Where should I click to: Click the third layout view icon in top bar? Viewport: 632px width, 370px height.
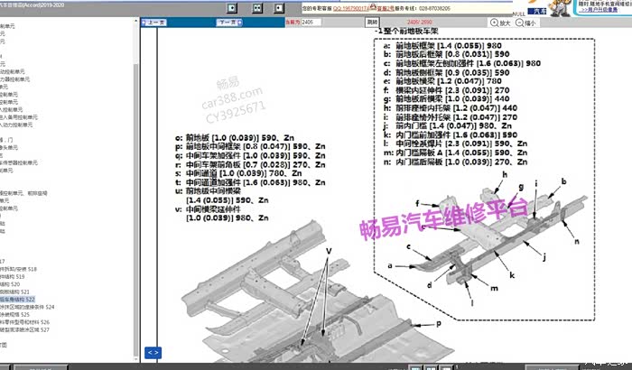pos(279,8)
